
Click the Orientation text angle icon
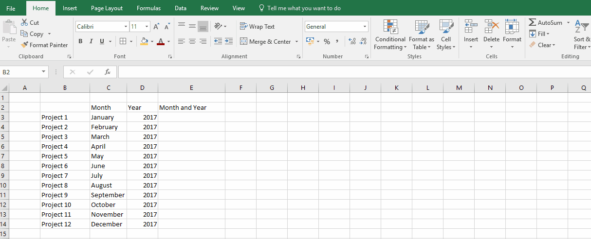(x=218, y=26)
